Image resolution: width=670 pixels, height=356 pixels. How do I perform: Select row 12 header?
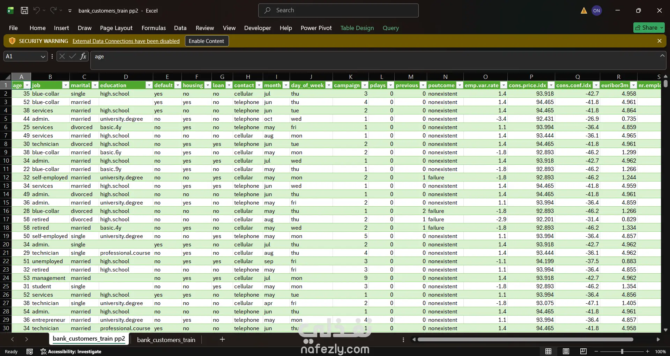(x=6, y=177)
